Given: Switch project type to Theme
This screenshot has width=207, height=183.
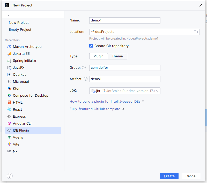Looking at the screenshot, I should click(x=117, y=56).
